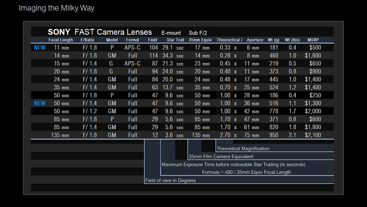Viewport: 367px width, 207px height.
Task: Click the '$2,100' MSRP cell
Action: click(x=313, y=135)
